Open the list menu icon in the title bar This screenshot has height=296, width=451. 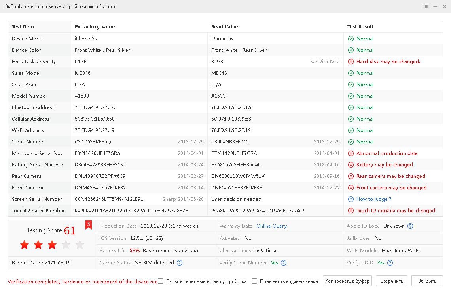click(x=426, y=6)
